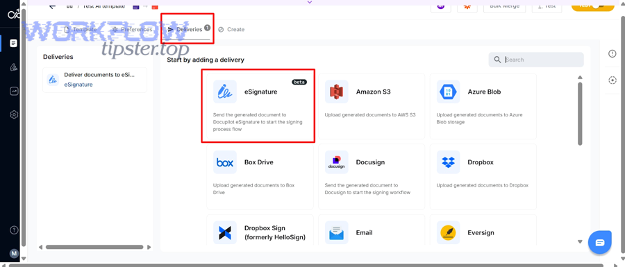Click the Docusign icon
Image resolution: width=625 pixels, height=267 pixels.
pyautogui.click(x=336, y=162)
